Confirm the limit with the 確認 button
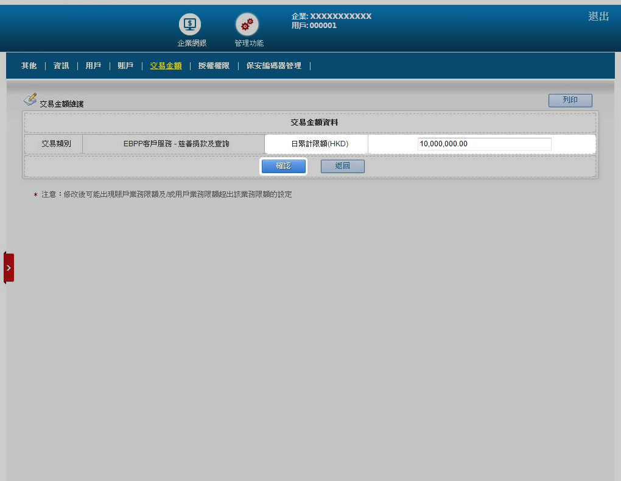621x481 pixels. point(284,166)
